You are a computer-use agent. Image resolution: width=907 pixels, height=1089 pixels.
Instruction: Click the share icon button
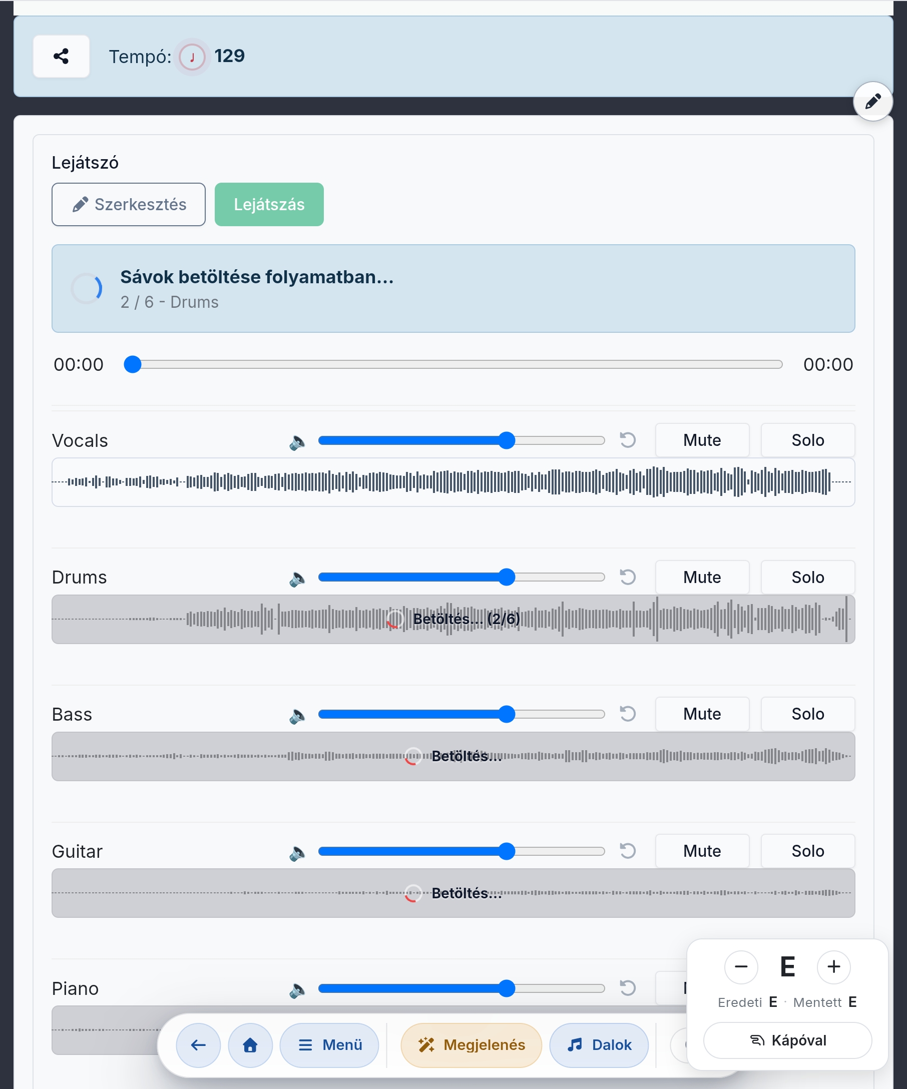(61, 56)
